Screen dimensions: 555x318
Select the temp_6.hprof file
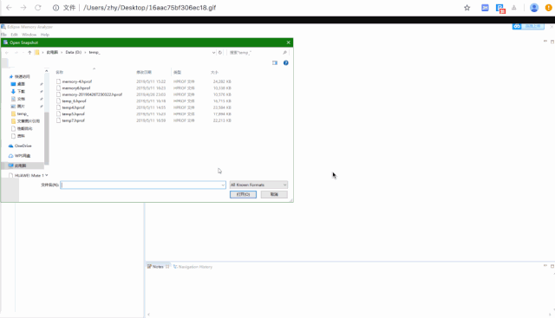(x=74, y=101)
